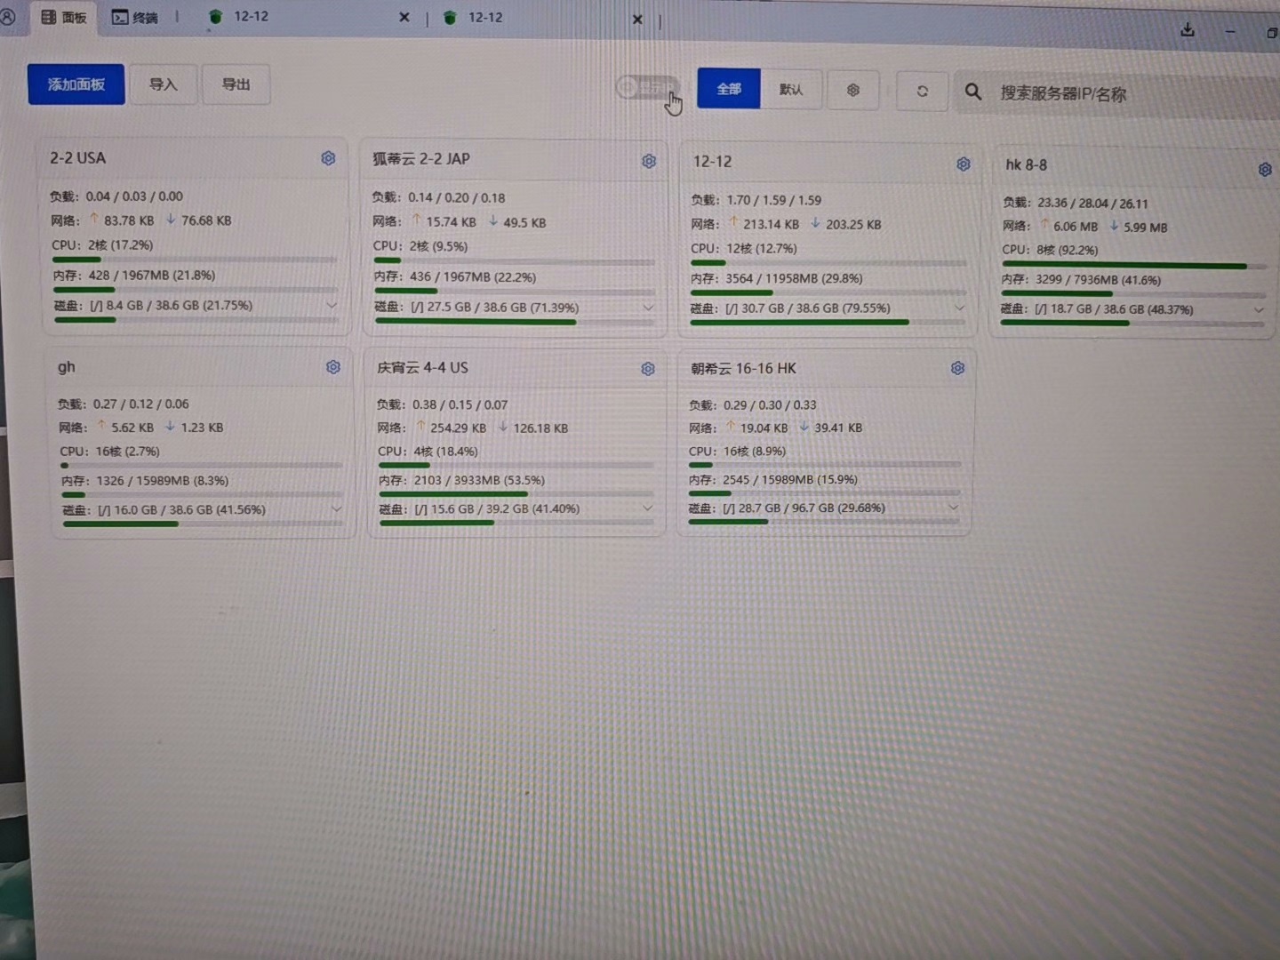
Task: Expand the disk list on the 12-12 server card
Action: click(960, 308)
